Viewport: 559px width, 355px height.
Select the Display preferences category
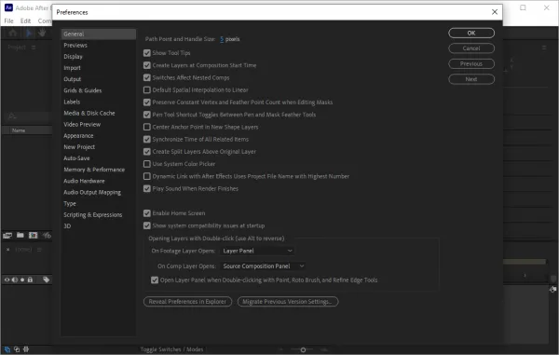(98, 57)
